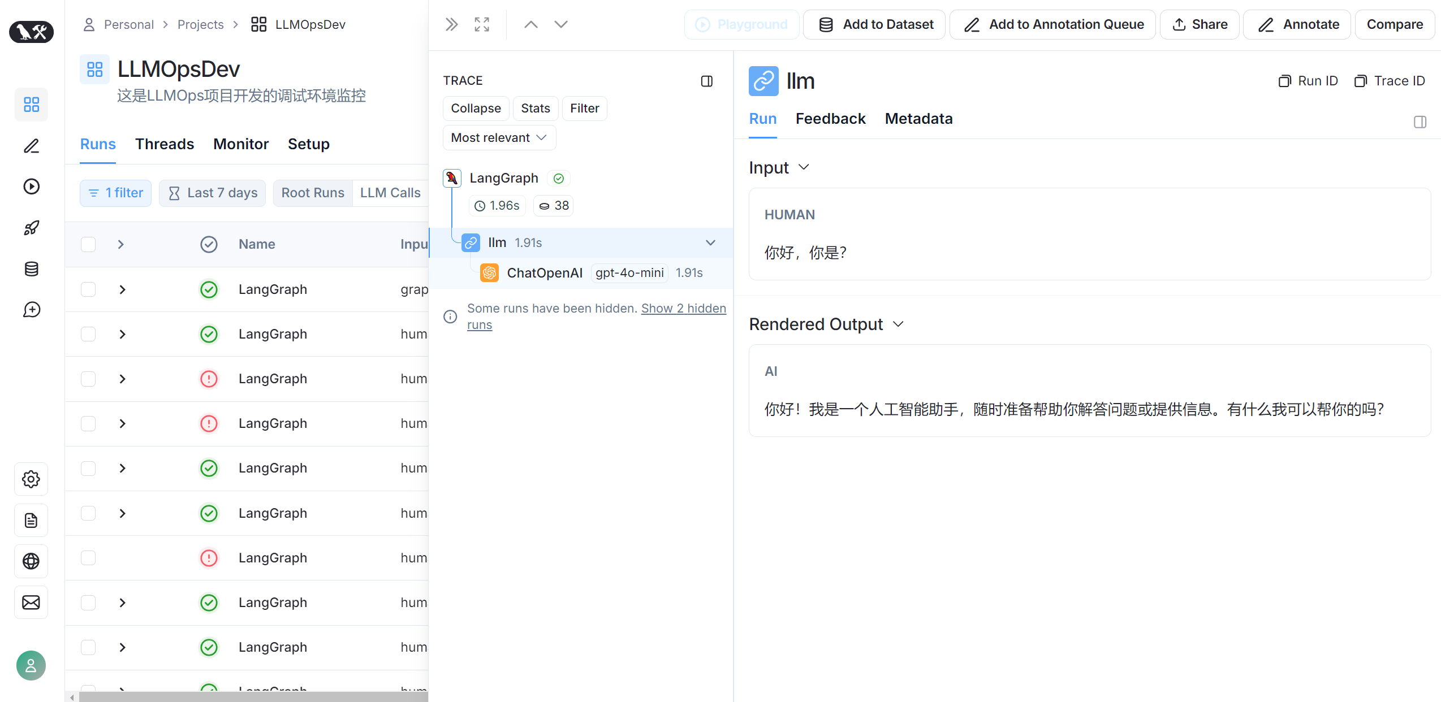Select the LLM Calls view toggle
Screen dimensions: 1441x702
pyautogui.click(x=390, y=193)
